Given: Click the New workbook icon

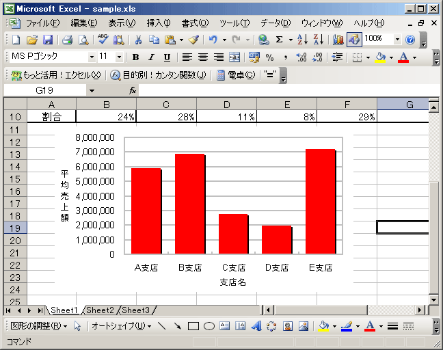Looking at the screenshot, I should click(x=16, y=40).
